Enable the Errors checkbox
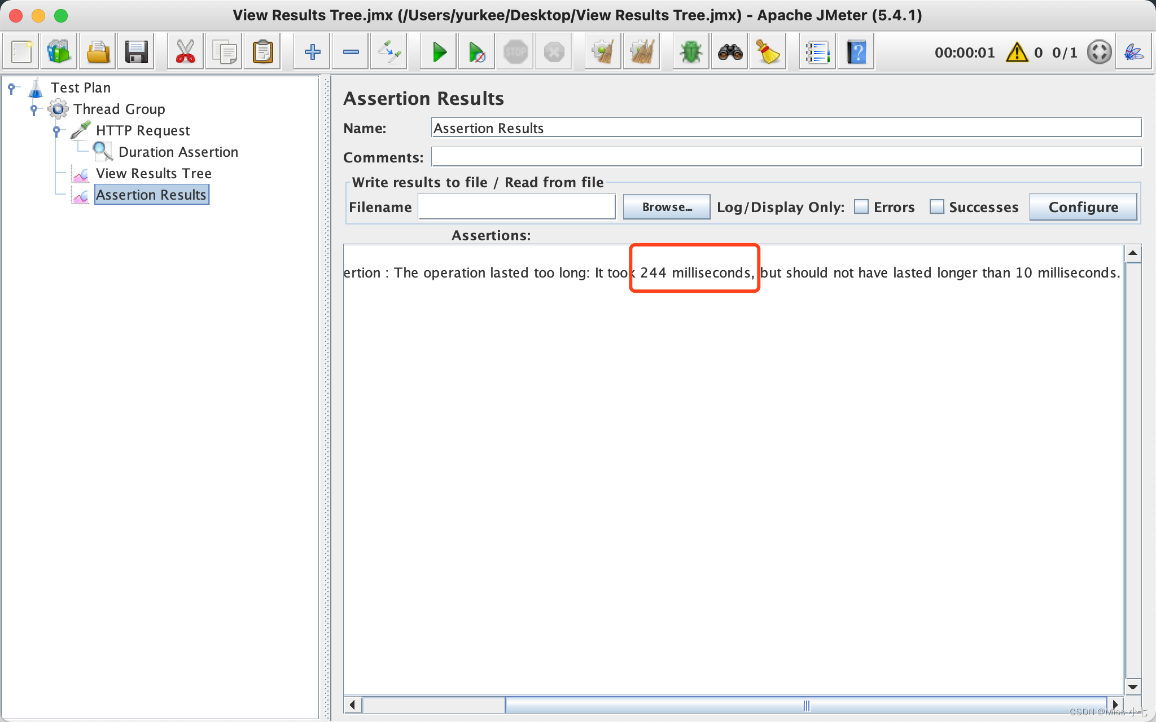Screen dimensions: 1156x722 tap(861, 207)
